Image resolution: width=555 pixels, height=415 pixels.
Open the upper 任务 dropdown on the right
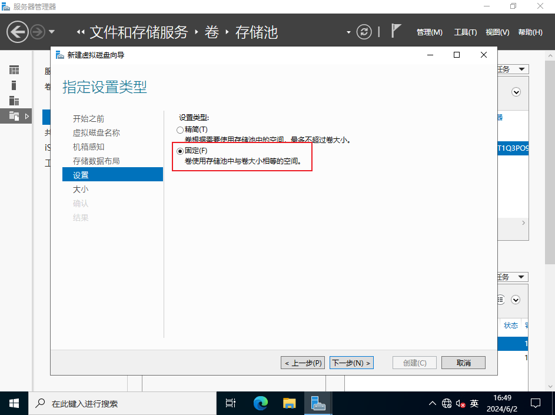[512, 69]
